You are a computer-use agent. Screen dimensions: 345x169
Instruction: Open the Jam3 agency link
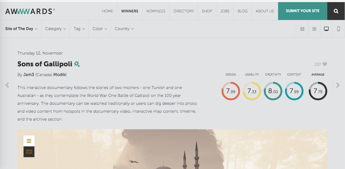pyautogui.click(x=29, y=75)
